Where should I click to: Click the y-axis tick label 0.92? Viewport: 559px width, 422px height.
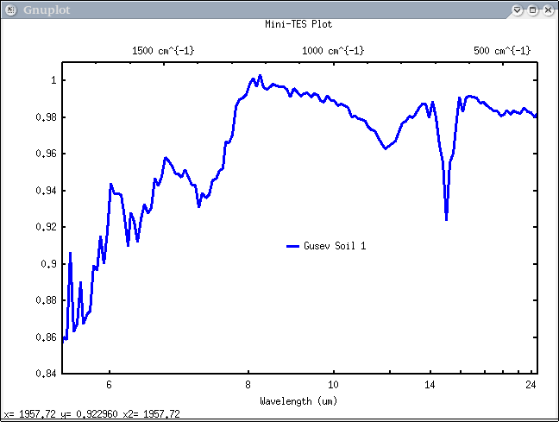(x=47, y=227)
